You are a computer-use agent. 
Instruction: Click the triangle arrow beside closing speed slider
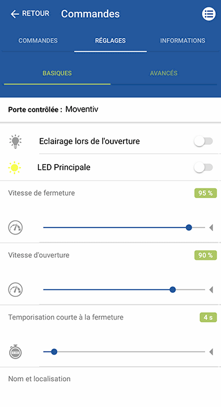point(211,228)
